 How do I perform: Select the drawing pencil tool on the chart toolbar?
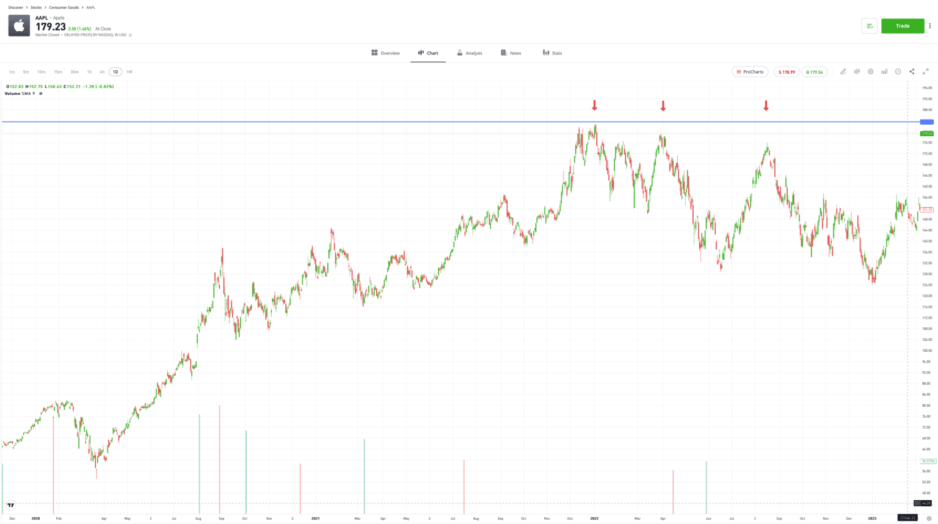[x=843, y=71]
